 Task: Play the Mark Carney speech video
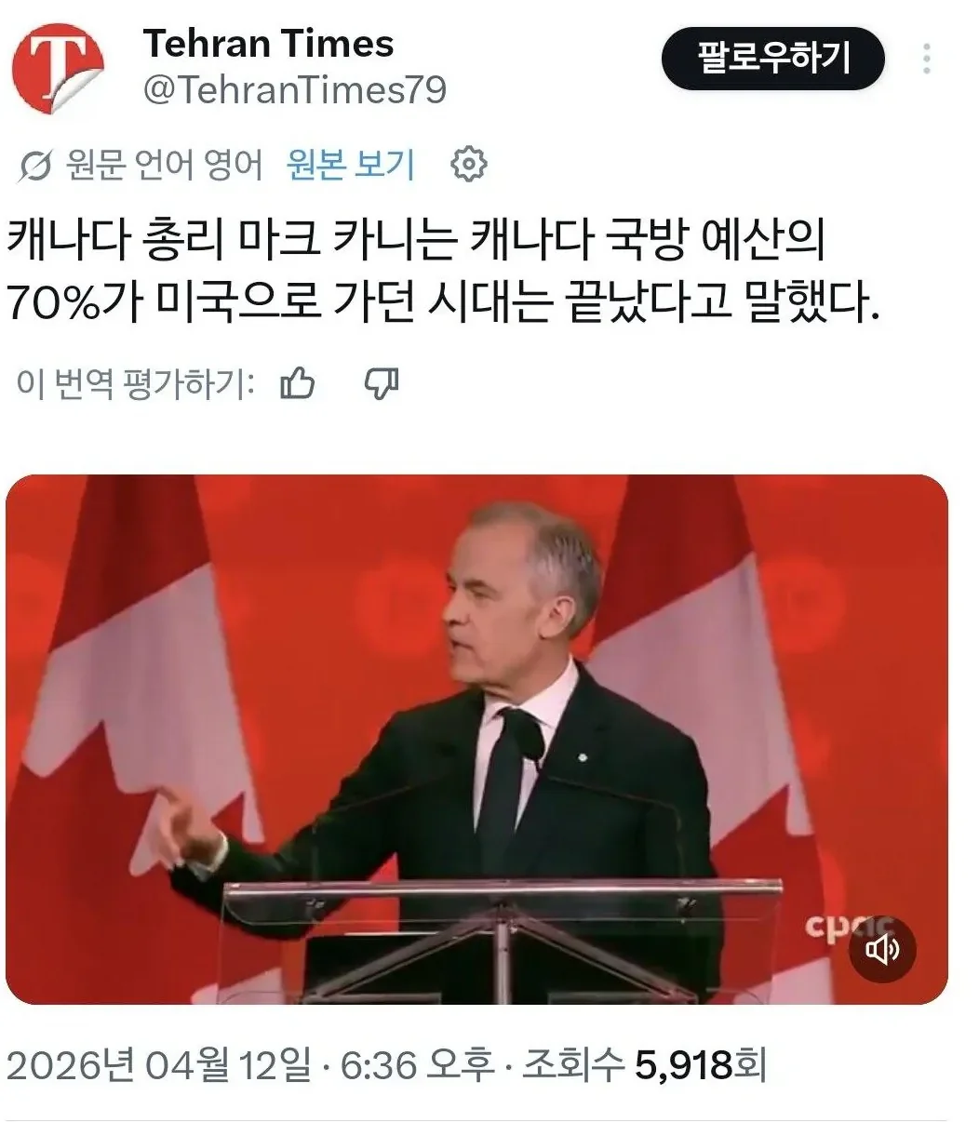tap(476, 740)
